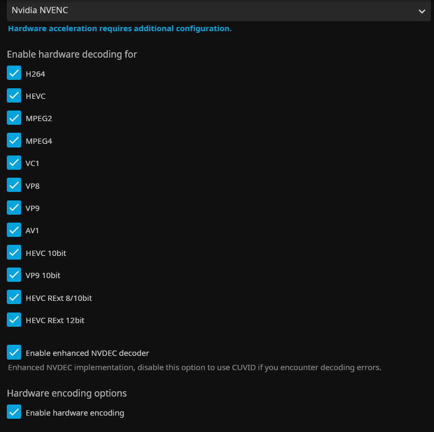
Task: Toggle VP9 hardware decoding checkbox
Action: click(x=14, y=208)
